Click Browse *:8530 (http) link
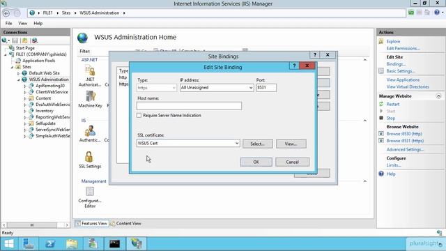This screenshot has width=446, height=251. click(x=404, y=134)
